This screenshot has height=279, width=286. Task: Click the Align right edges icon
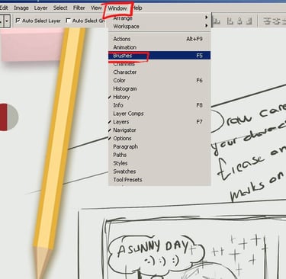[x=249, y=21]
